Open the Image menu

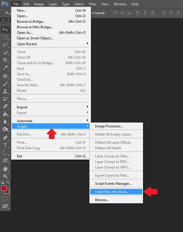39,4
